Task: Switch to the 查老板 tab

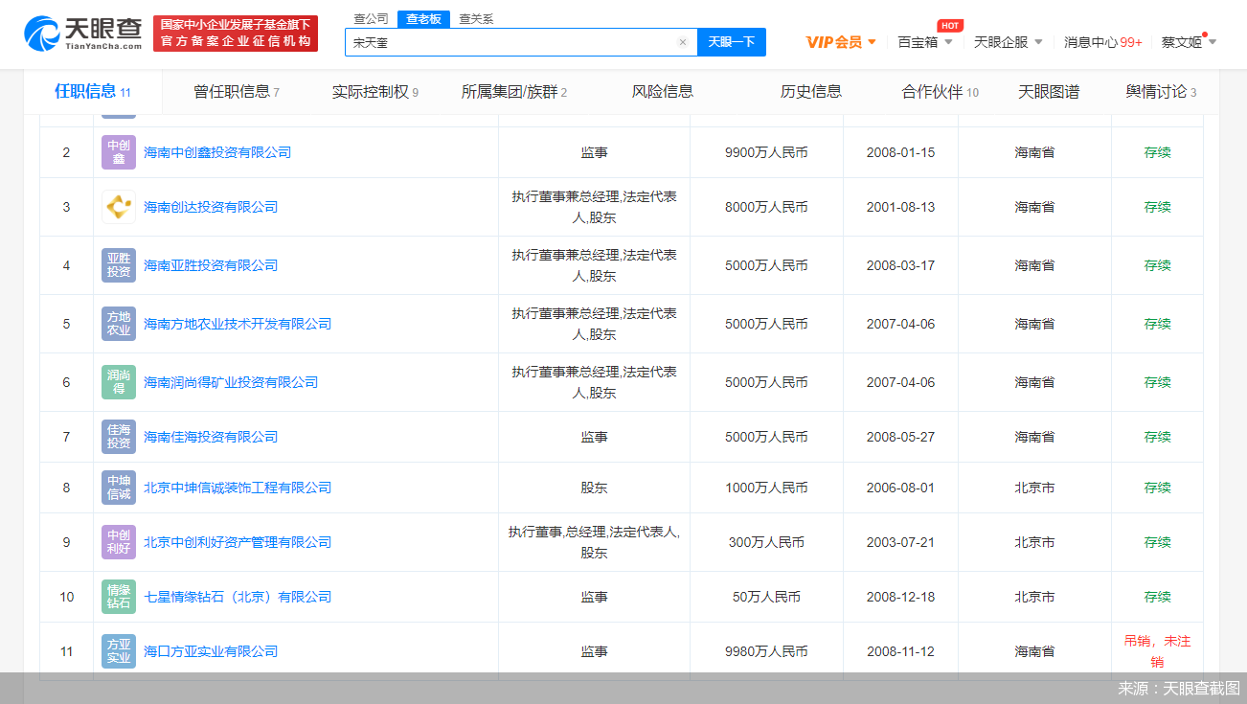Action: (422, 17)
